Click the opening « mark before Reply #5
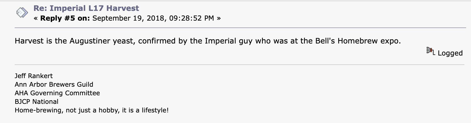 tap(36, 19)
